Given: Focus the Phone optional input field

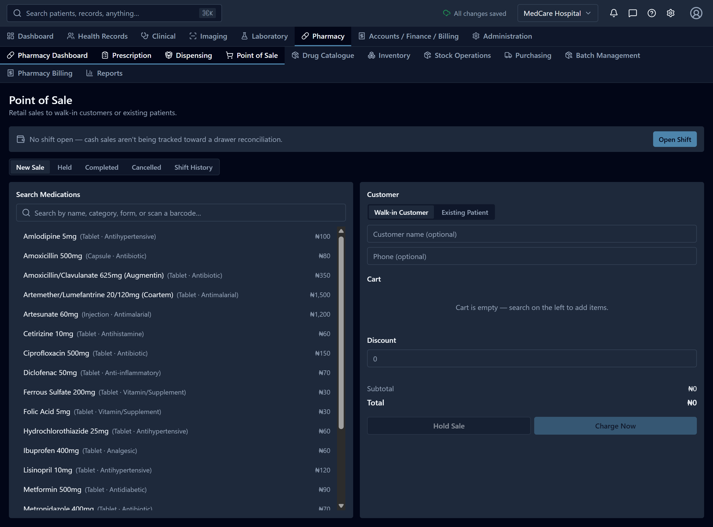Looking at the screenshot, I should tap(532, 256).
